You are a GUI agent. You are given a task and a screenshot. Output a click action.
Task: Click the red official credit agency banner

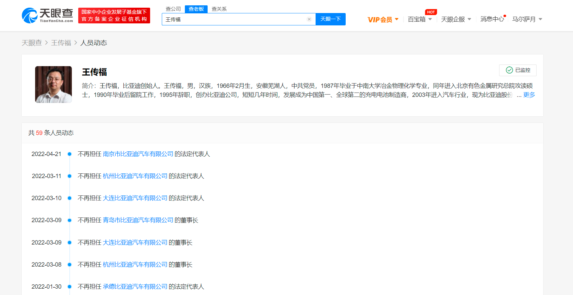(x=114, y=16)
